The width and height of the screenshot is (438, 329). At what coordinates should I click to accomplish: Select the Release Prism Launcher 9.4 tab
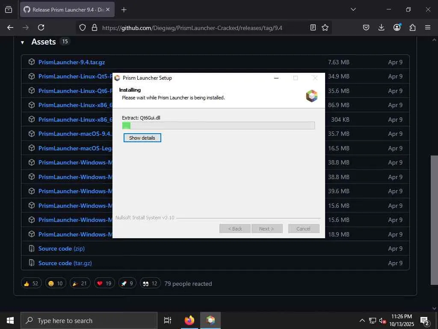coord(67,9)
